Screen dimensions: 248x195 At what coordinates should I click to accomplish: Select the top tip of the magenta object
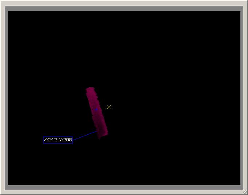pos(90,88)
